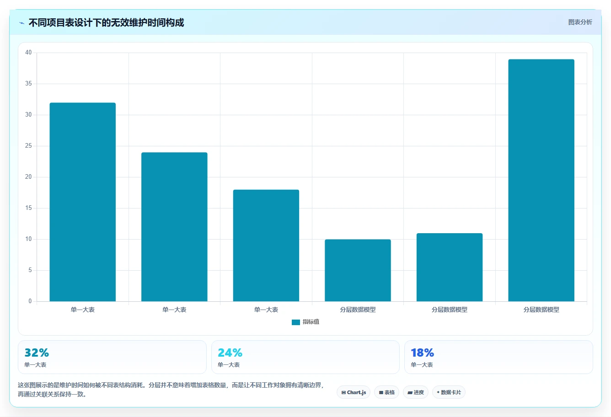The image size is (611, 417).
Task: Open the 18% stat card
Action: tap(498, 357)
